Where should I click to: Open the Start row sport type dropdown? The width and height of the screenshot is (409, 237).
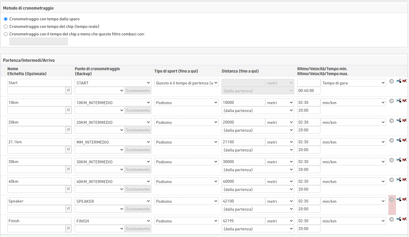(186, 83)
